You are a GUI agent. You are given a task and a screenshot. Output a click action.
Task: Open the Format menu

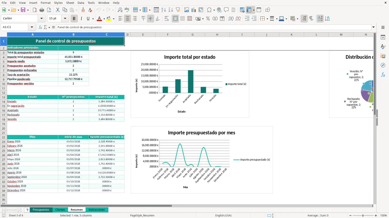45,3
